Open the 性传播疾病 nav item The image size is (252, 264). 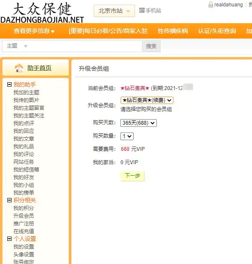click(173, 31)
